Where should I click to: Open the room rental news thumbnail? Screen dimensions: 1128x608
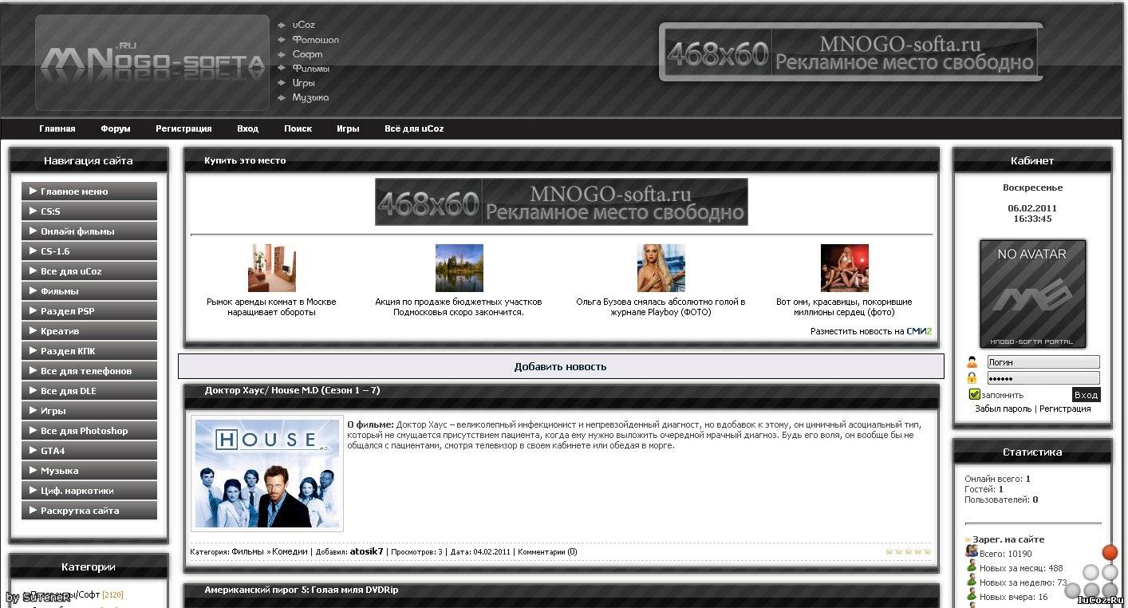pos(271,268)
